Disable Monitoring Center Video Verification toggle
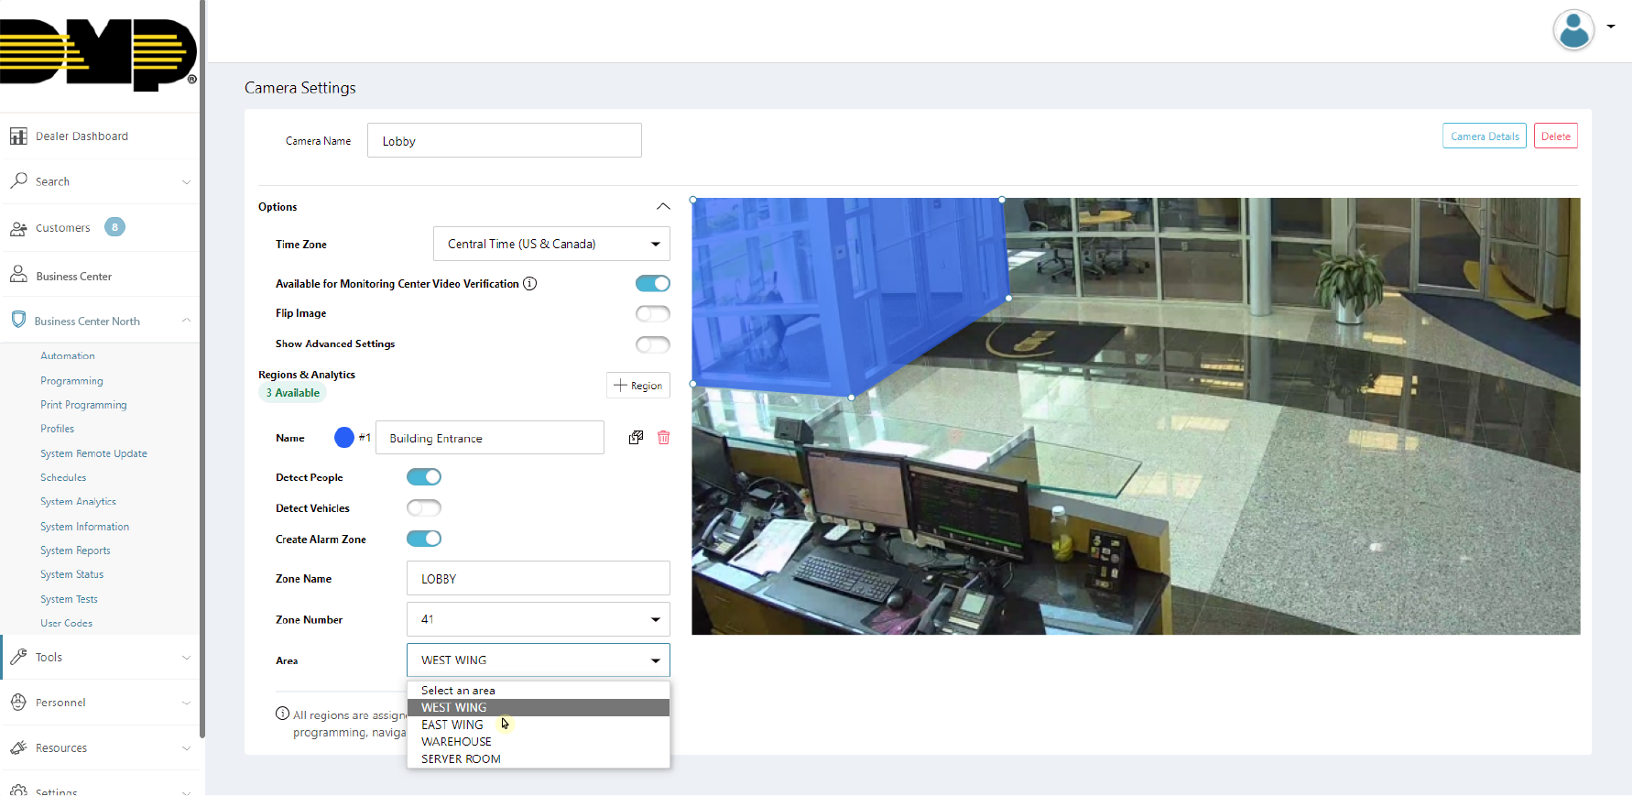1633x796 pixels. tap(652, 284)
